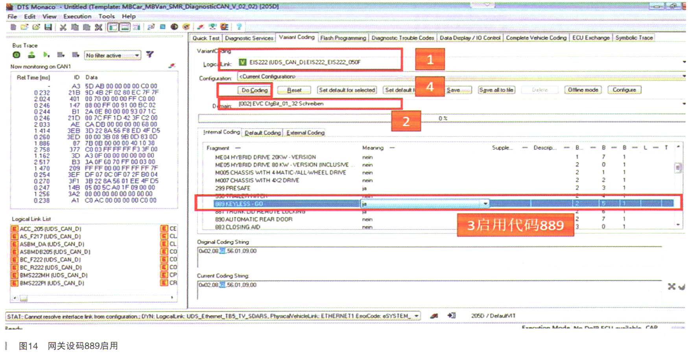Click the Offline mode button
The image size is (688, 354).
[583, 90]
